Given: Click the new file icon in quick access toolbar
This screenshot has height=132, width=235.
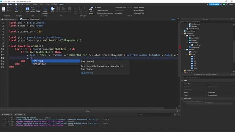Looking at the screenshot, I should click(x=8, y=4).
